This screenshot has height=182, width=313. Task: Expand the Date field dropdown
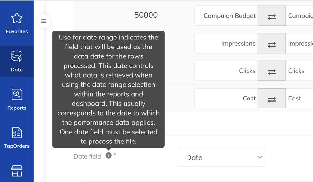(221, 157)
